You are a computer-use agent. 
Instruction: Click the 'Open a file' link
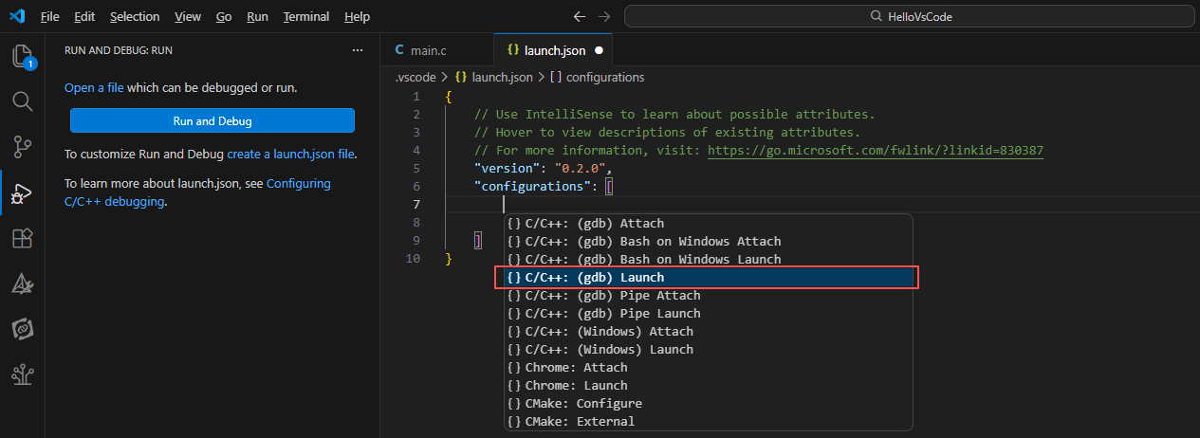tap(94, 87)
